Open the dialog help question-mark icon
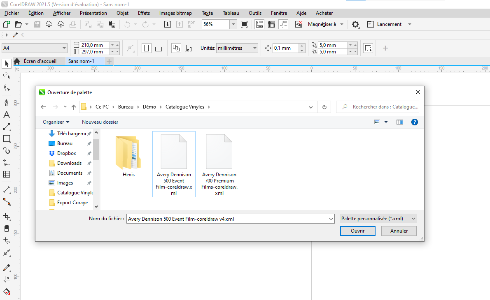Image resolution: width=490 pixels, height=300 pixels. point(414,122)
